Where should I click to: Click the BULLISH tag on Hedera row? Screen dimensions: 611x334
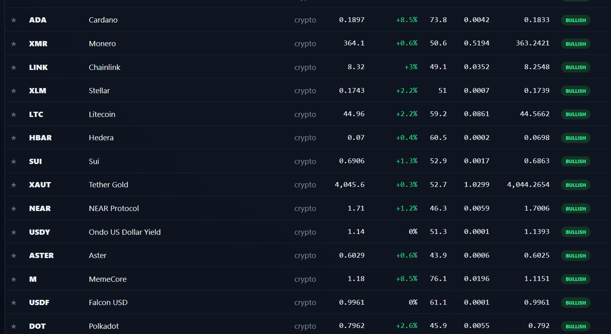pos(576,138)
